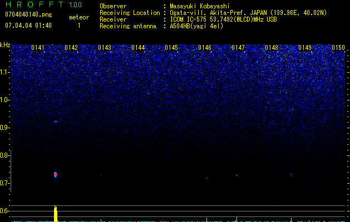Image resolution: width=350 pixels, height=222 pixels.
Task: Click the 0142 time marker
Action: (x=71, y=48)
